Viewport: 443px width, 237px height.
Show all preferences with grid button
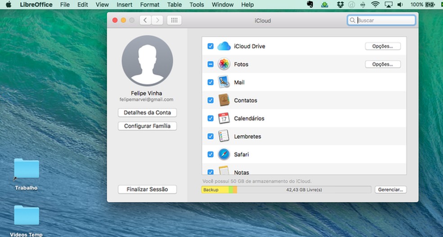point(174,20)
